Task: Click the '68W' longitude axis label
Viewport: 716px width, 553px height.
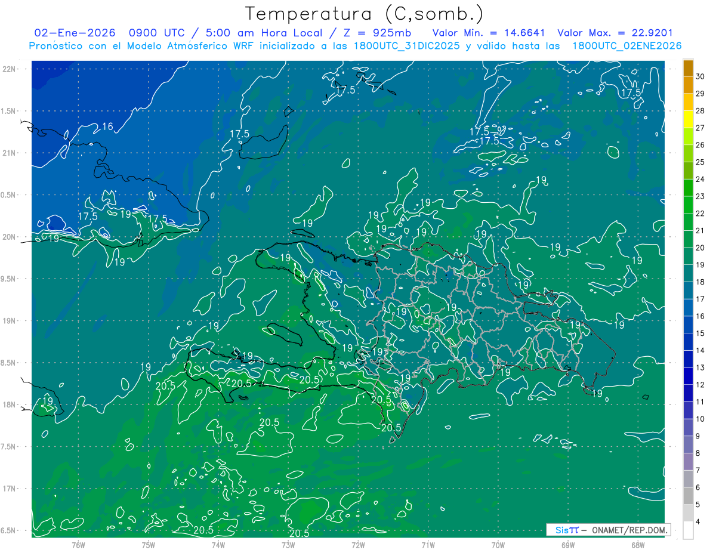Action: click(x=638, y=545)
